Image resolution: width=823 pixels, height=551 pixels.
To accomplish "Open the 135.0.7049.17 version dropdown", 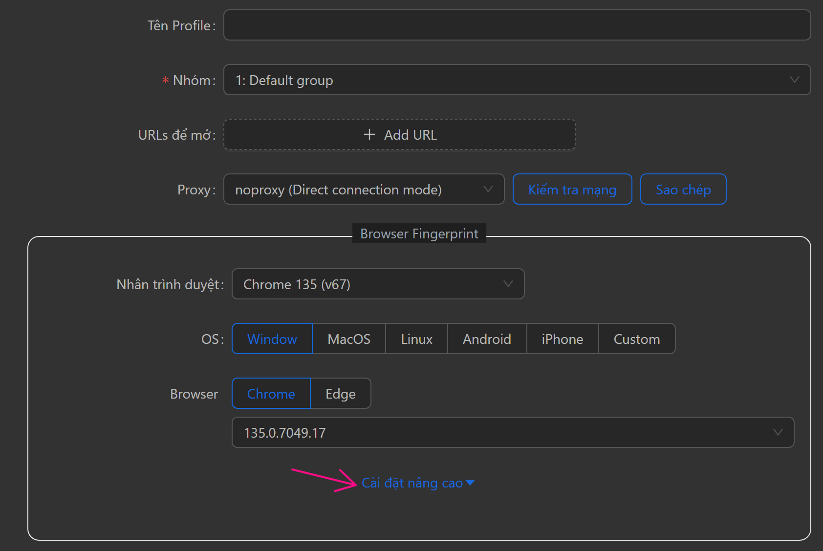I will (x=512, y=433).
